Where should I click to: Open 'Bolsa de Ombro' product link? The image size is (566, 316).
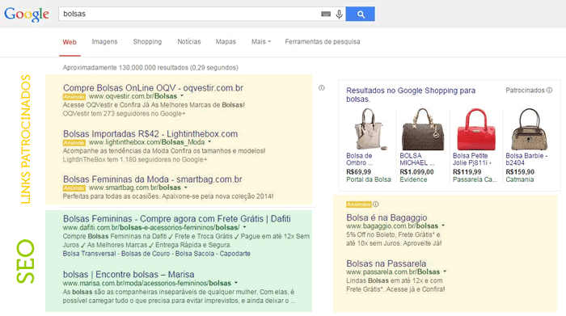(x=360, y=159)
